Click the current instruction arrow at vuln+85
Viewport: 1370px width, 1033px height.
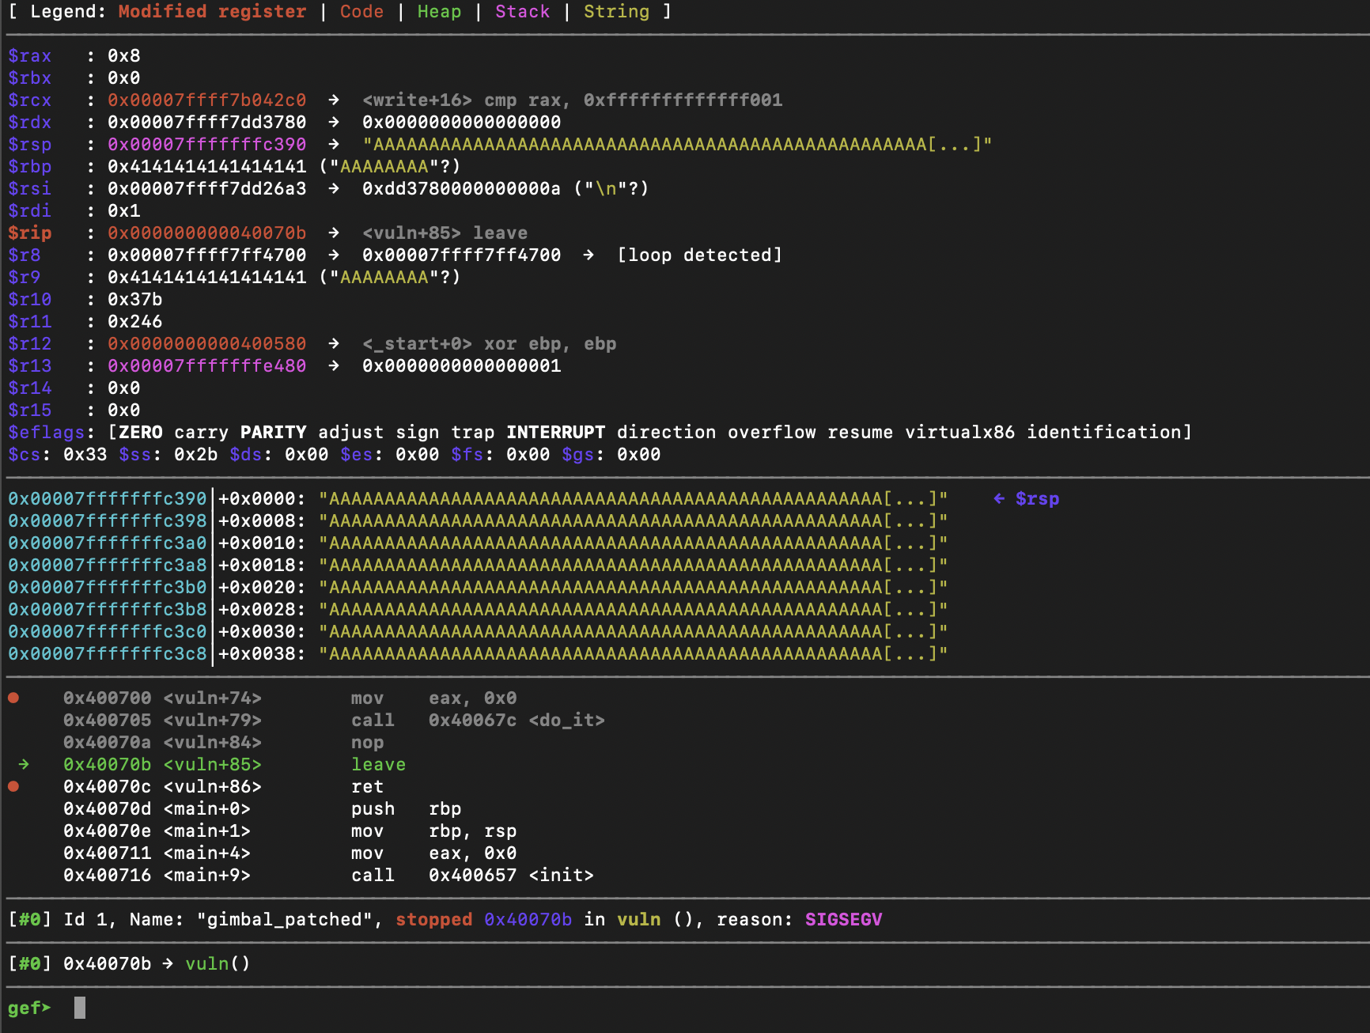click(x=24, y=764)
